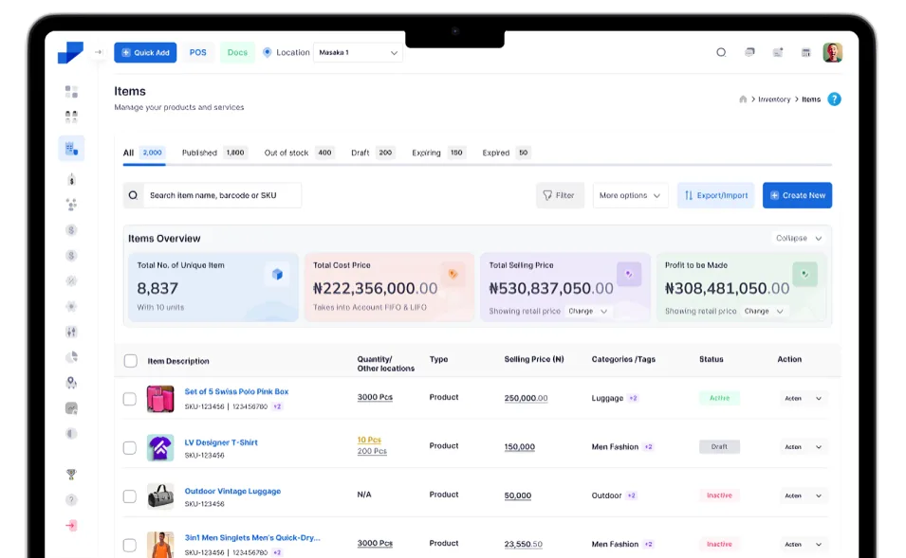Check the 3in1 Men Singlets row checkbox

tap(129, 545)
